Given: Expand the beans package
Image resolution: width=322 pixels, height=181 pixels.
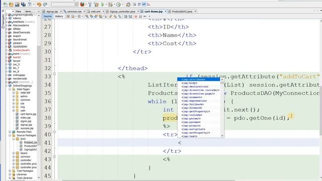Looking at the screenshot, I should tap(14, 153).
